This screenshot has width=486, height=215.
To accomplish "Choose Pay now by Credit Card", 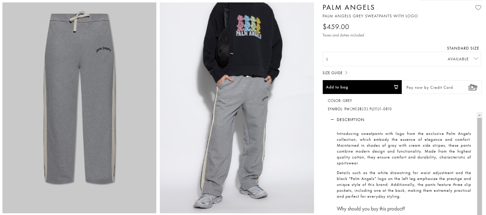I will pos(442,87).
